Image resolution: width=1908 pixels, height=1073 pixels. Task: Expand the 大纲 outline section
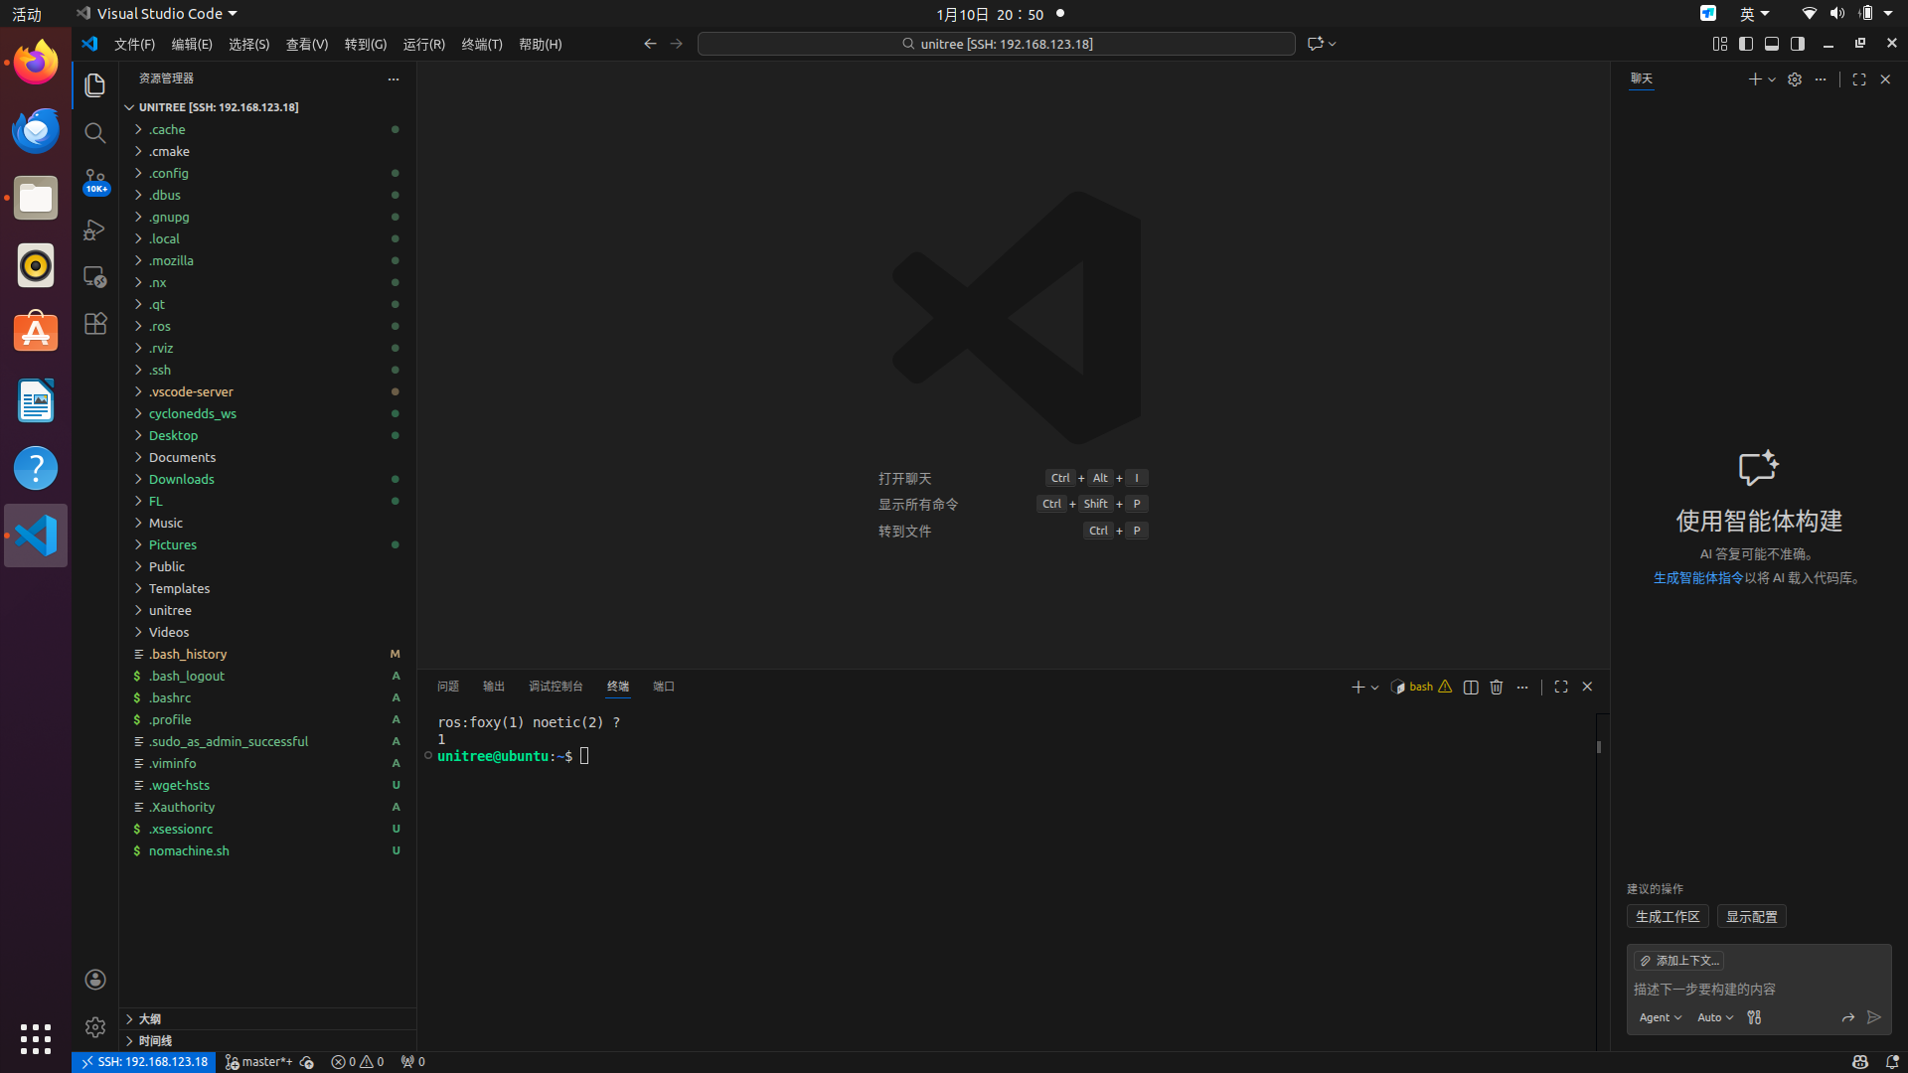pos(150,1018)
